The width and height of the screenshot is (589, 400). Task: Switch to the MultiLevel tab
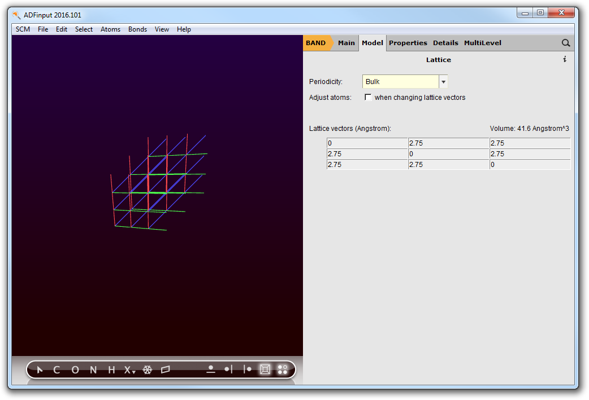tap(483, 43)
